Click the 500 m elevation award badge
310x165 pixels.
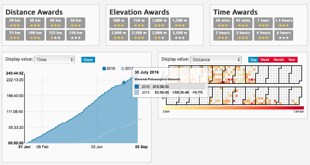click(119, 23)
